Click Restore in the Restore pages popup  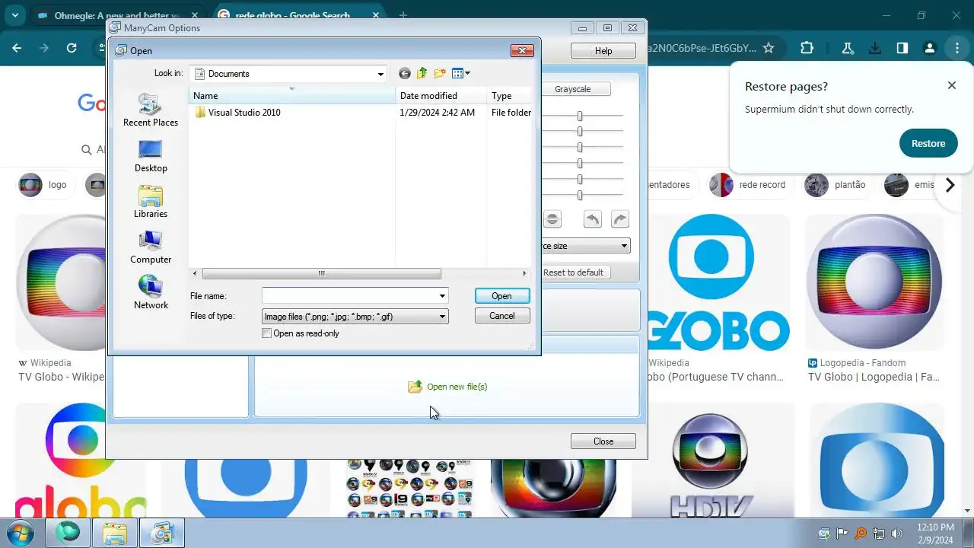(x=928, y=143)
